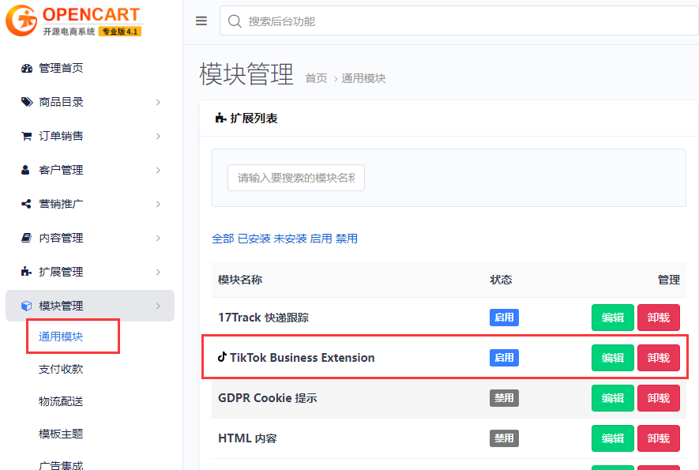Edit the 17Track 快递跟踪 module
Image resolution: width=699 pixels, height=470 pixels.
coord(613,318)
